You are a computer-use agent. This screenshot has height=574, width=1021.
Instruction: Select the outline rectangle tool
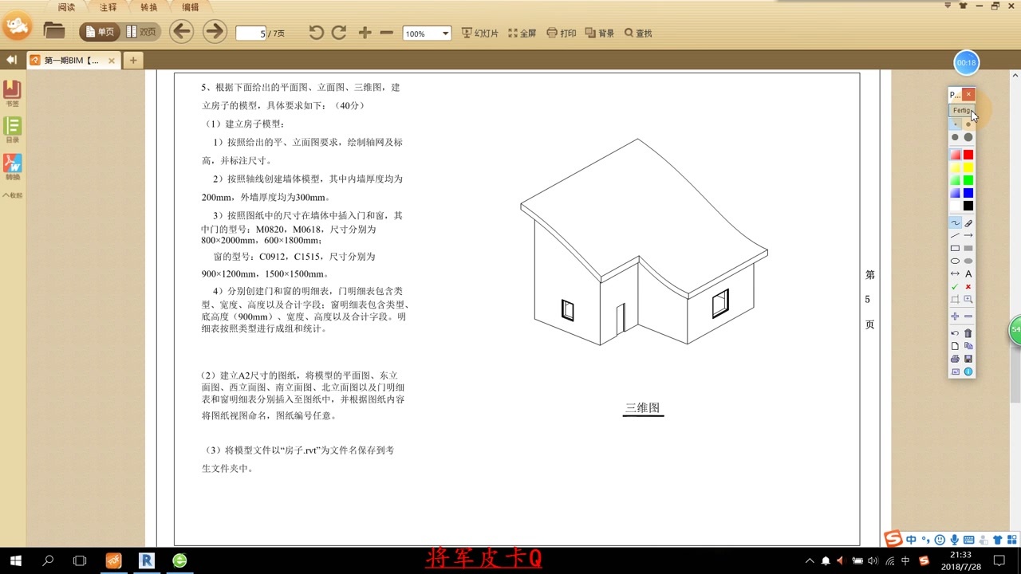(955, 249)
